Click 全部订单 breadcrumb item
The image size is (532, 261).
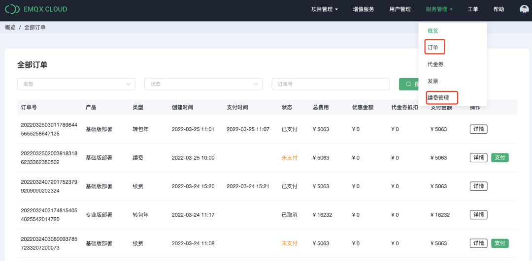point(35,28)
